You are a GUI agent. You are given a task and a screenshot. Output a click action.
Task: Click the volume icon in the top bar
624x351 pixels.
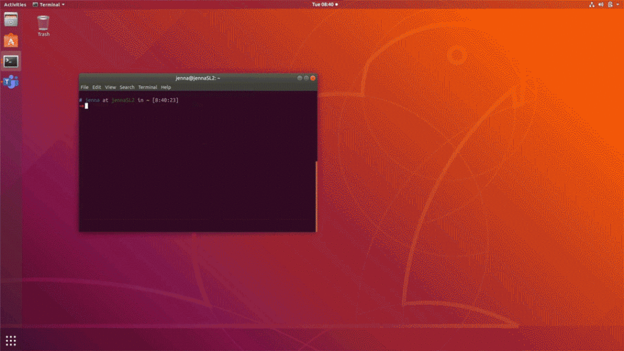(x=600, y=5)
